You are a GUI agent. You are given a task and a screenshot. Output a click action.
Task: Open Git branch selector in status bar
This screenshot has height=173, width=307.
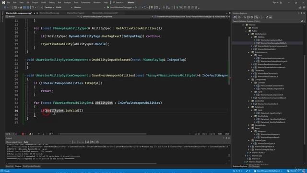pyautogui.click(x=268, y=171)
